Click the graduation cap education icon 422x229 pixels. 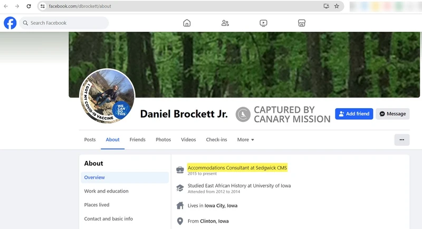180,188
